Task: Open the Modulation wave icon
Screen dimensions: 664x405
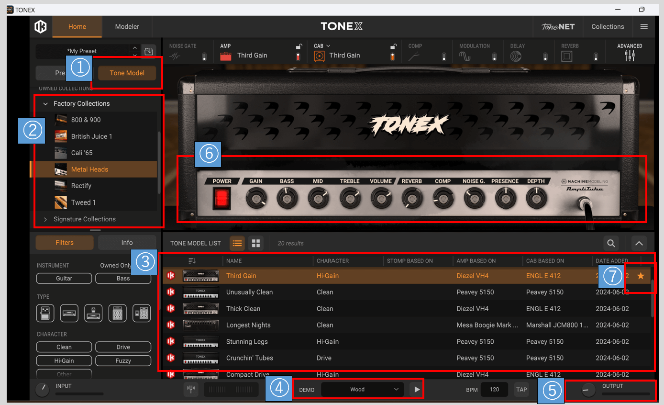Action: [x=465, y=56]
